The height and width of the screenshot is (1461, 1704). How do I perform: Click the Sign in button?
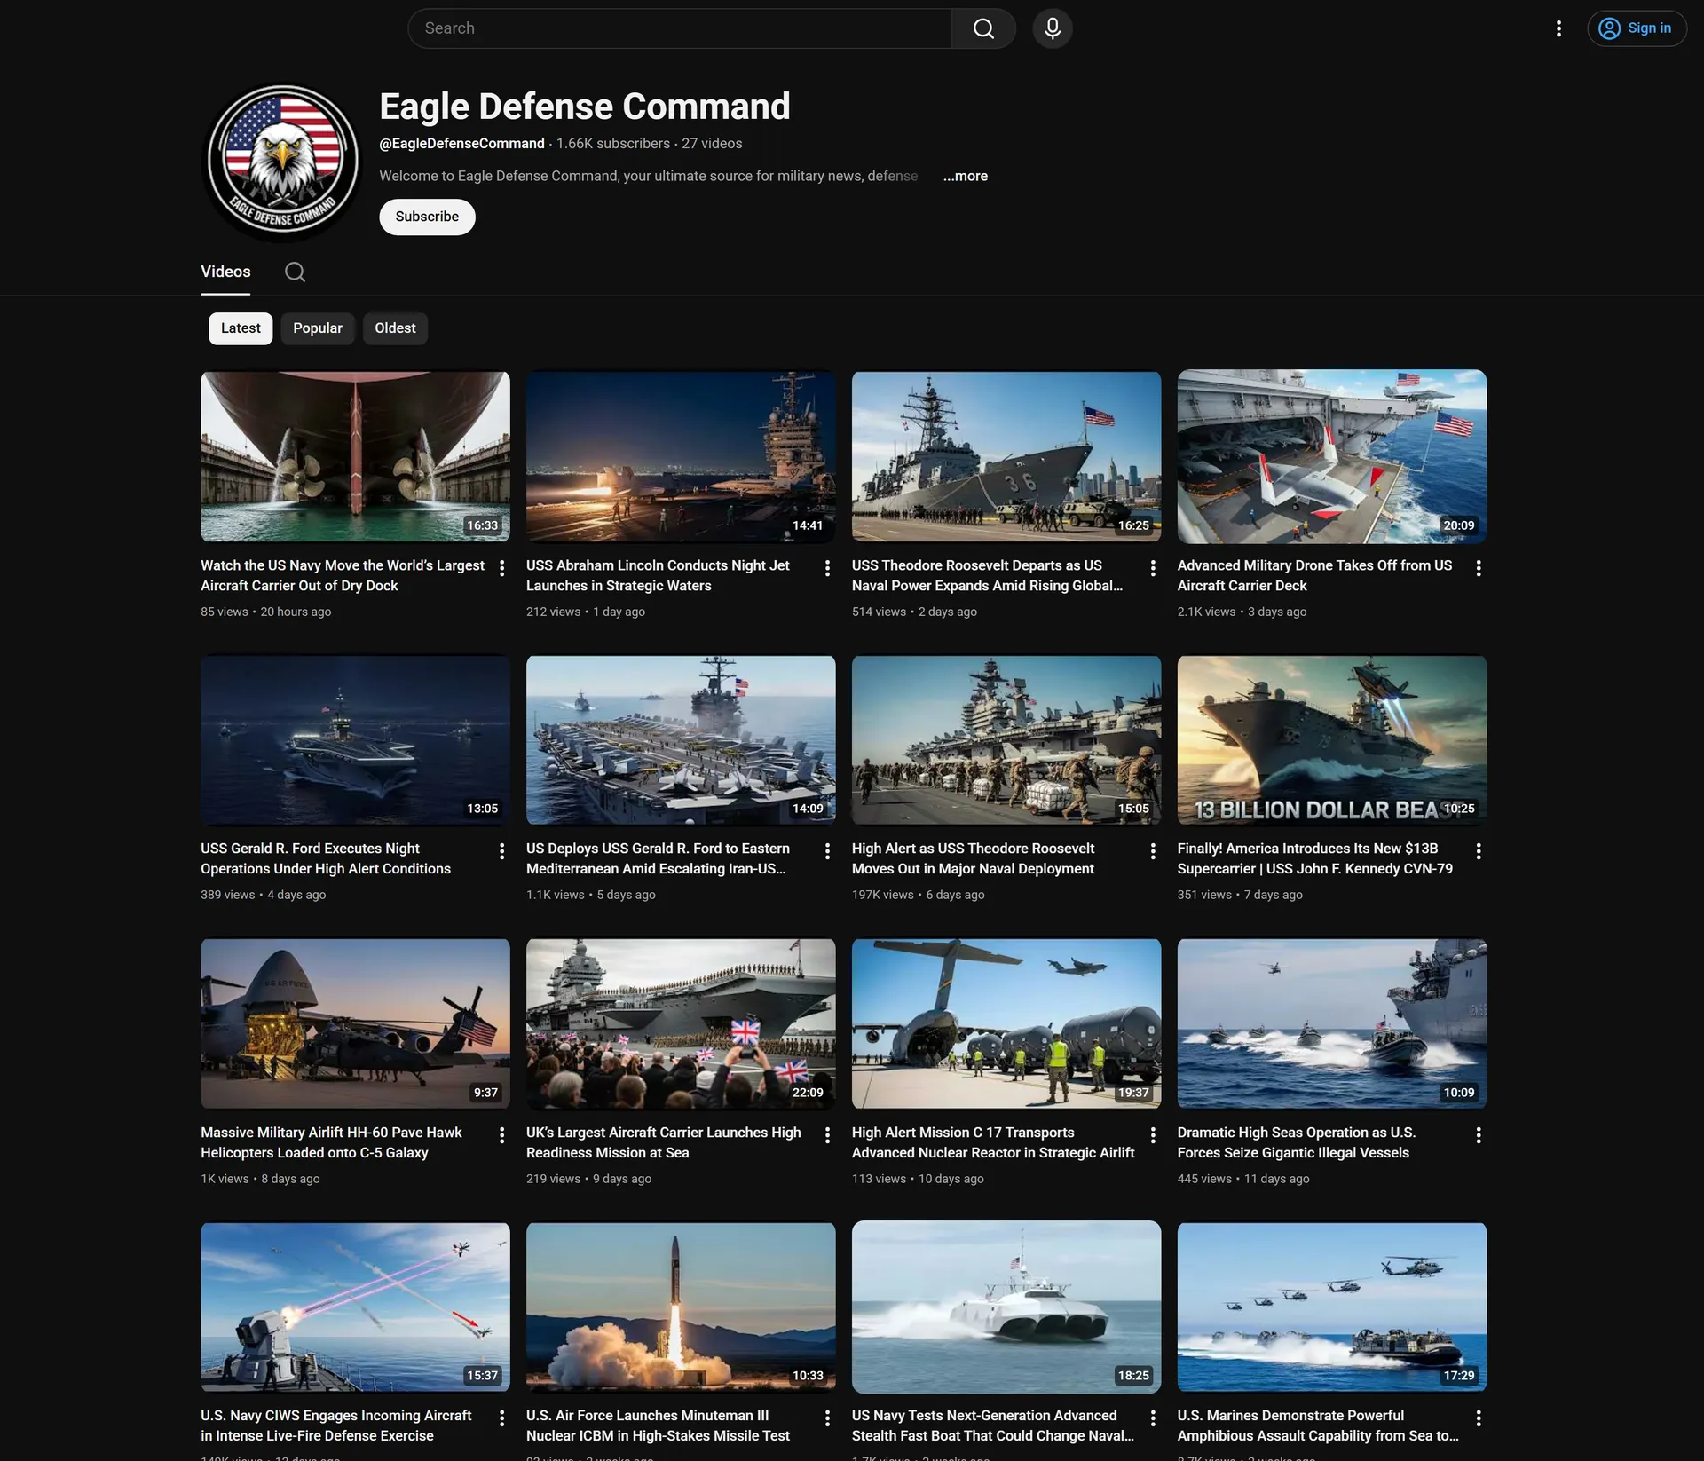[1637, 28]
